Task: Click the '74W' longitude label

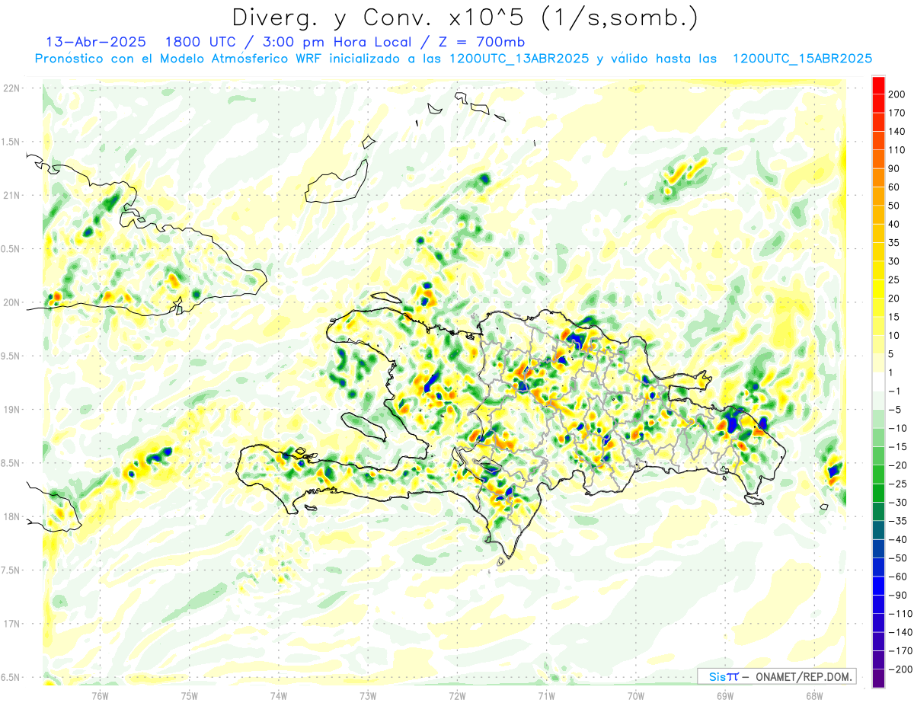Action: click(x=279, y=695)
